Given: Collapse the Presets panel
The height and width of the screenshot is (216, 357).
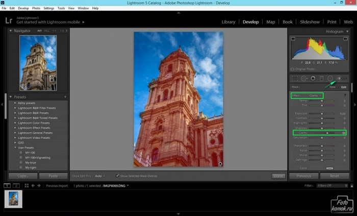Looking at the screenshot, I should 11,97.
